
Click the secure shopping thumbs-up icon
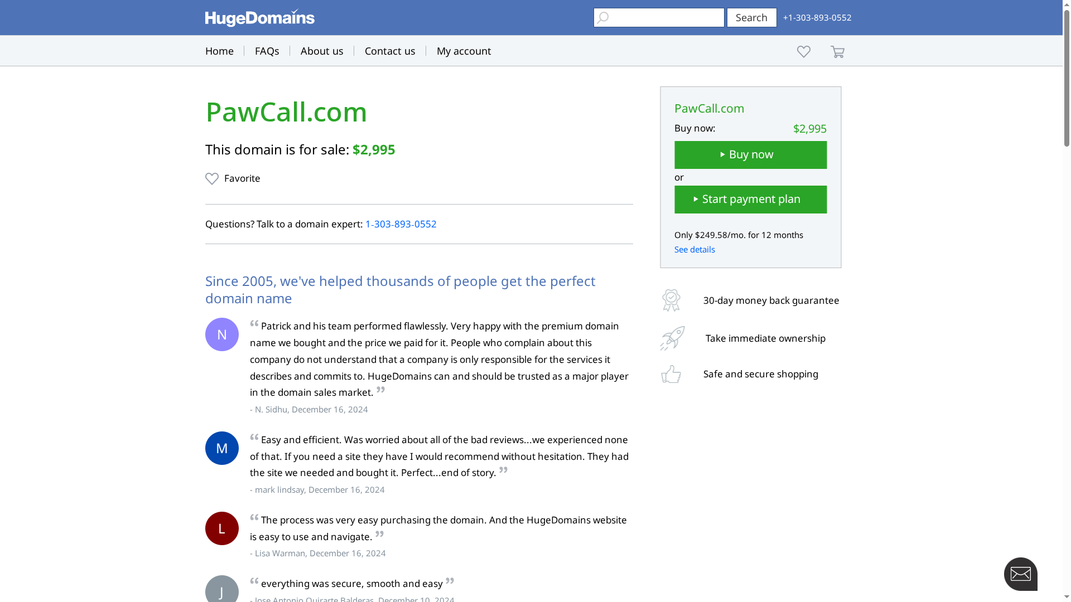click(671, 373)
